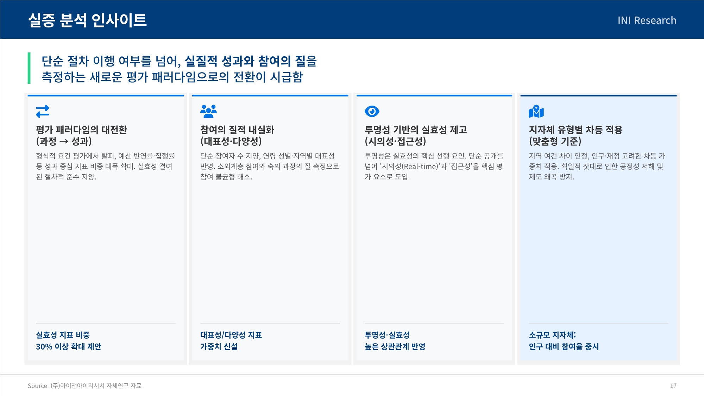Click the INI Research header label
This screenshot has height=396, width=704.
coord(647,20)
